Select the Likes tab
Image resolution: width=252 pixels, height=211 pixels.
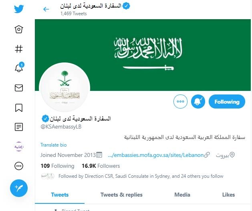(x=228, y=195)
